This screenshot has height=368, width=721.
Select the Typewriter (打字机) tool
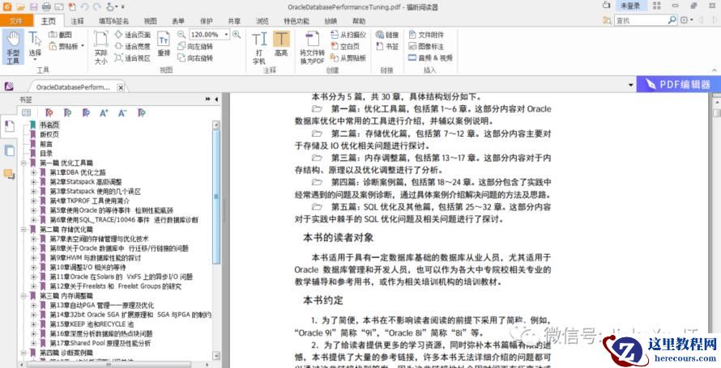[259, 48]
